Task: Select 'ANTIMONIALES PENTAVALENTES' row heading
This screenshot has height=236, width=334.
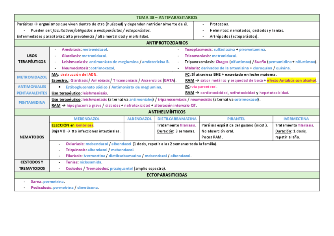Action: click(32, 90)
